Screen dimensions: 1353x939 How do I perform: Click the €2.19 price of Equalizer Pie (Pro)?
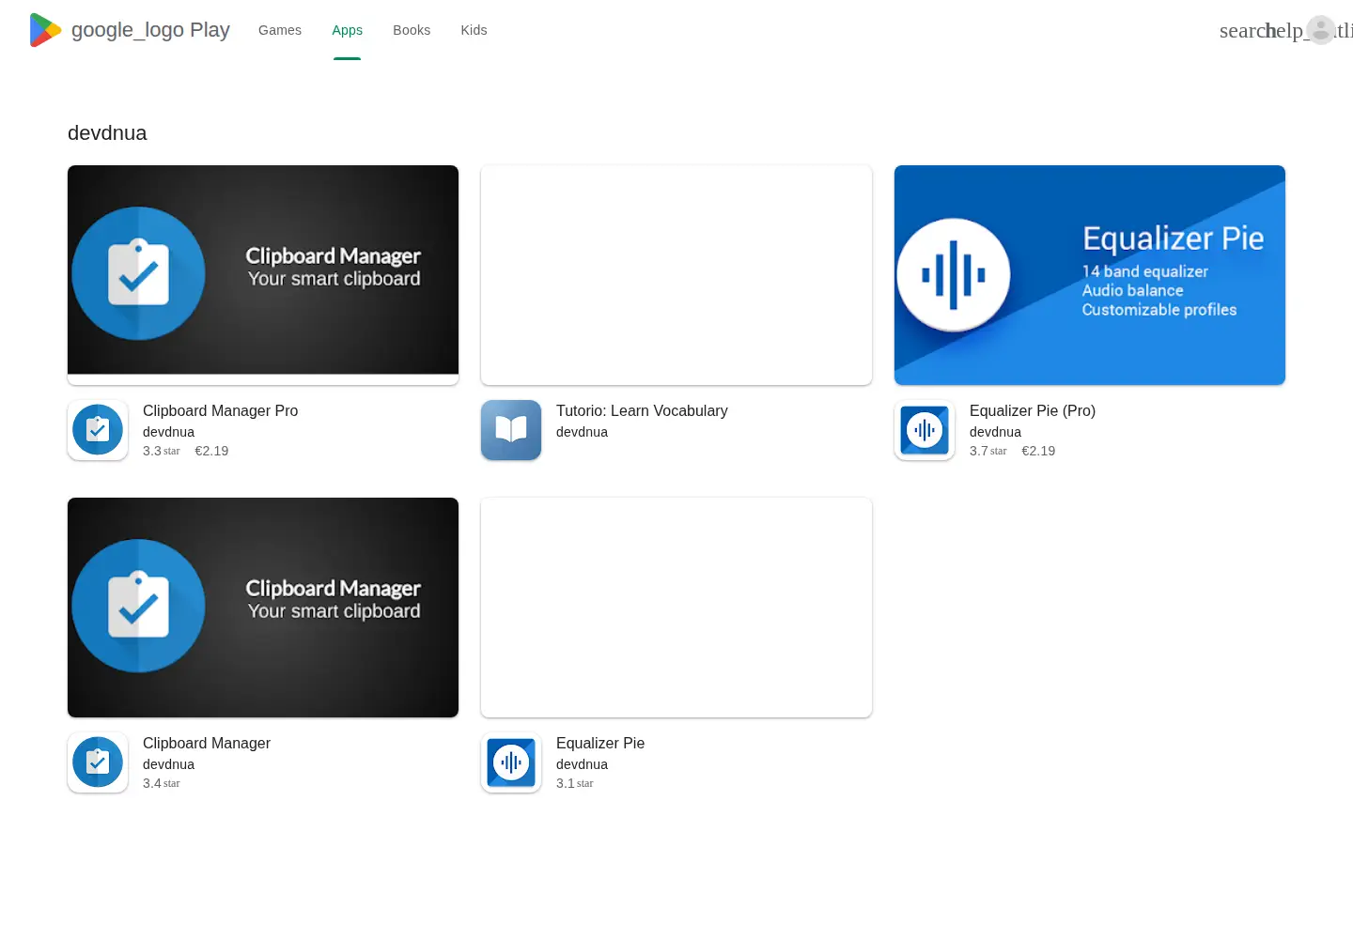click(1038, 451)
